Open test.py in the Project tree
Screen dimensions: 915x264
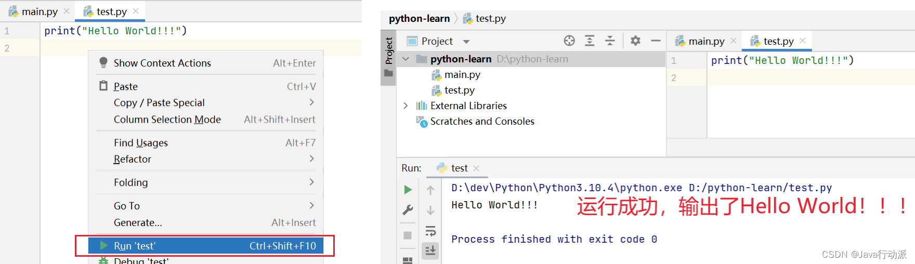click(459, 90)
